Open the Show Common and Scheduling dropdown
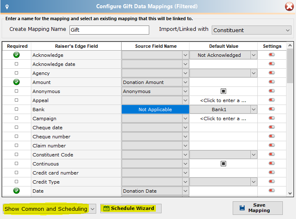 [x=50, y=209]
